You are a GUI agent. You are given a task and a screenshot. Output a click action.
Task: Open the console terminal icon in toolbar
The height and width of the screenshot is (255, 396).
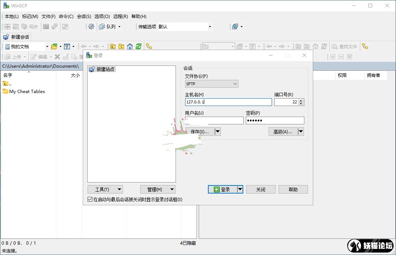point(46,26)
